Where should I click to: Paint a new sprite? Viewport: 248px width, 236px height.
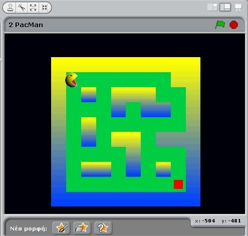tap(61, 228)
